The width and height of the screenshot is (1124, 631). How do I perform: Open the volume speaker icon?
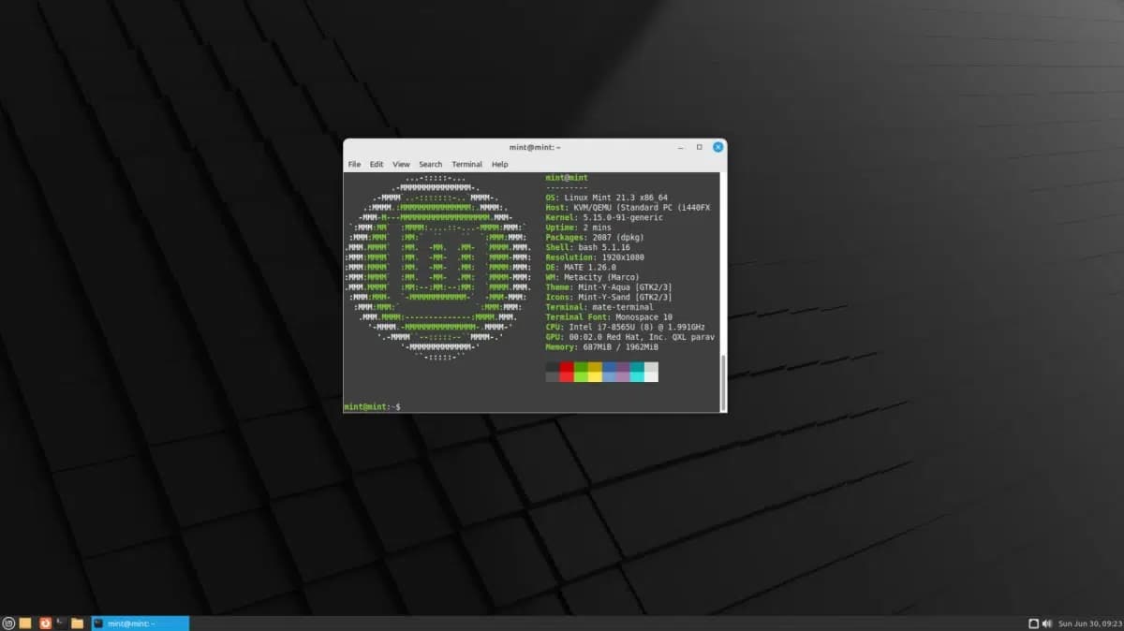click(1047, 623)
